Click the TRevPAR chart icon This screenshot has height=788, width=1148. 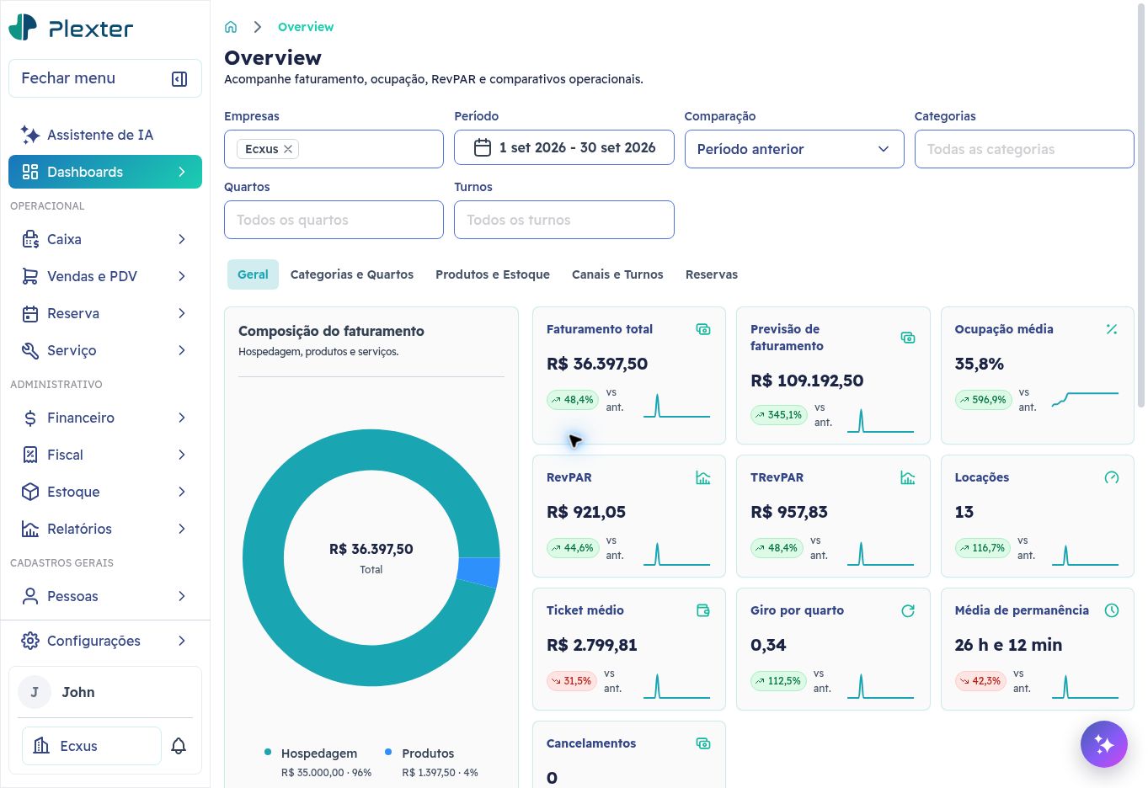click(908, 477)
